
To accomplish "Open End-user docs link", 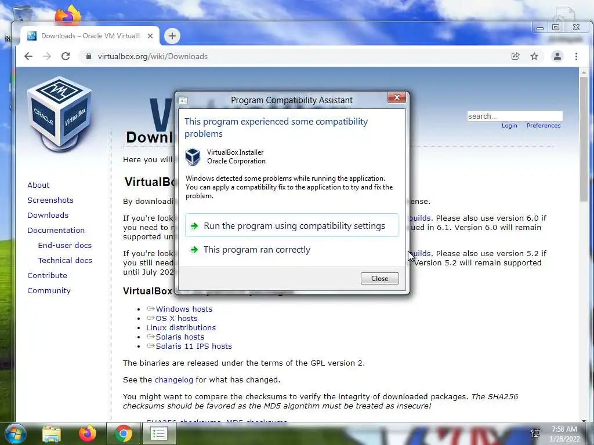I will click(65, 245).
